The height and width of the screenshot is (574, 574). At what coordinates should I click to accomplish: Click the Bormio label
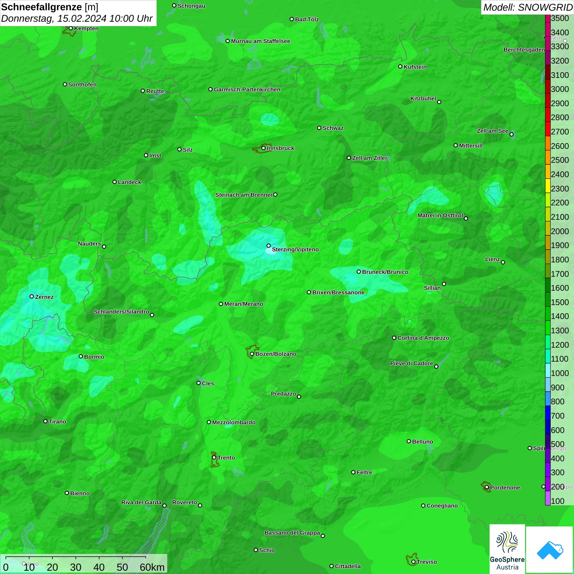94,357
